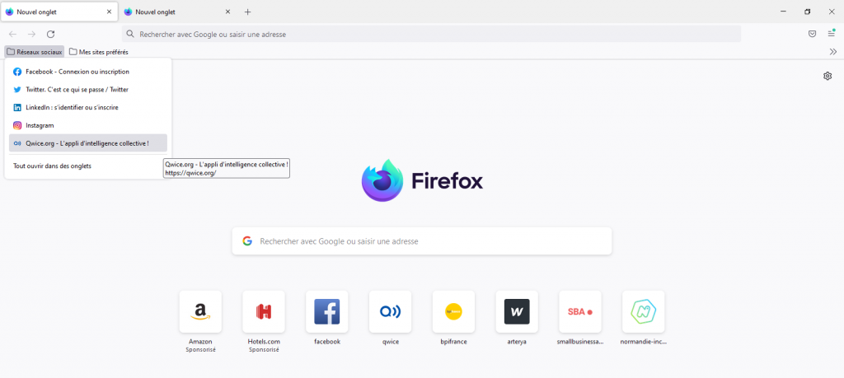Viewport: 844px width, 378px height.
Task: Close the first Nouvel onglet tab
Action: pos(109,12)
